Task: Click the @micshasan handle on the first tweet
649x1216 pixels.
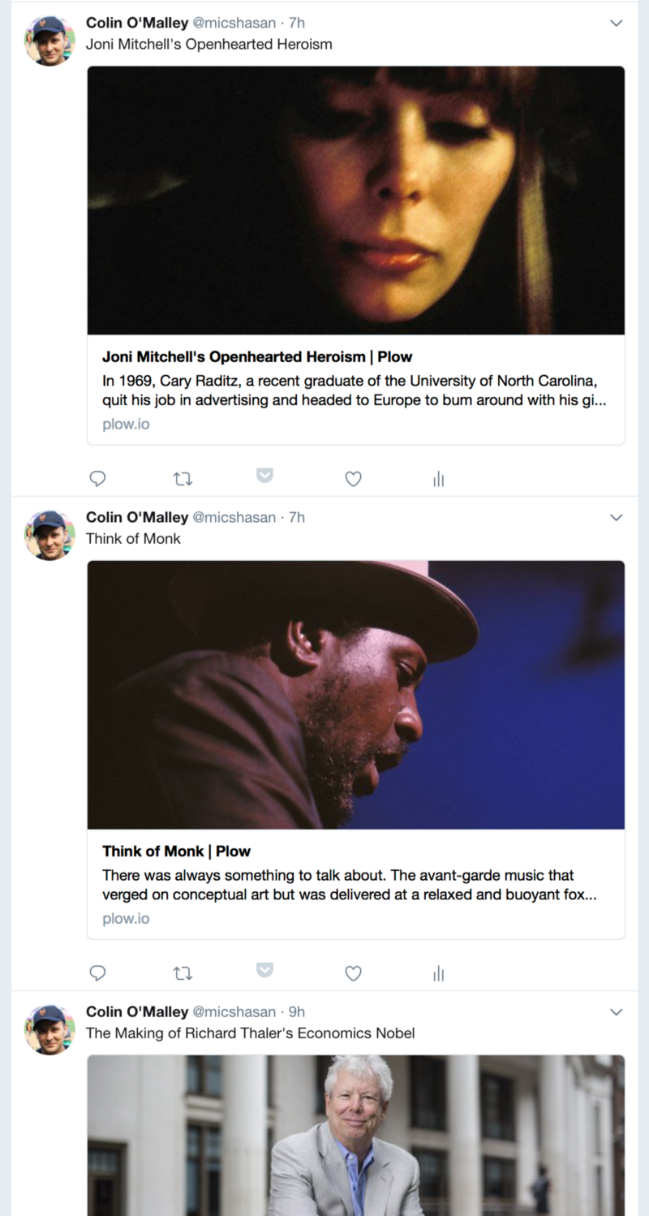Action: point(232,23)
